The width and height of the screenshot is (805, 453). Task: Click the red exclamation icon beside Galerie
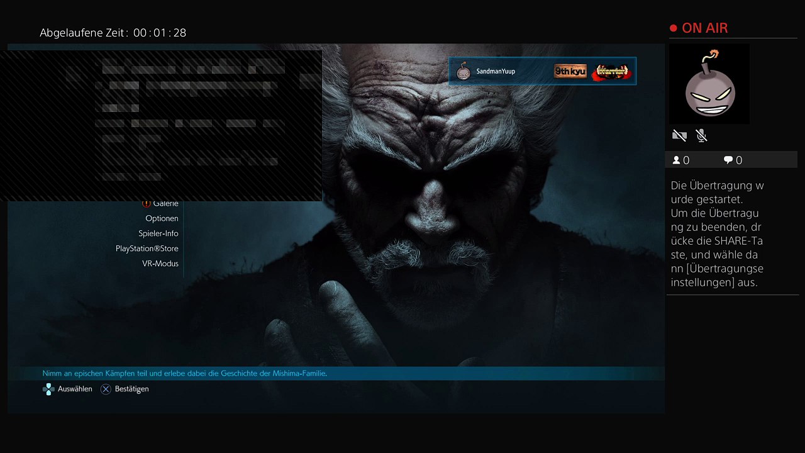click(x=147, y=203)
